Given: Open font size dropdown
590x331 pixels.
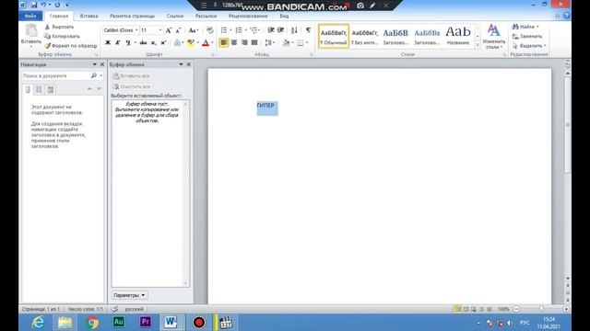Looking at the screenshot, I should (x=160, y=30).
